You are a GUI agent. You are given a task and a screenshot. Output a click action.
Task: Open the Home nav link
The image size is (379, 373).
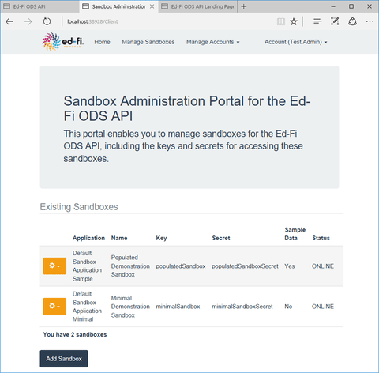102,42
